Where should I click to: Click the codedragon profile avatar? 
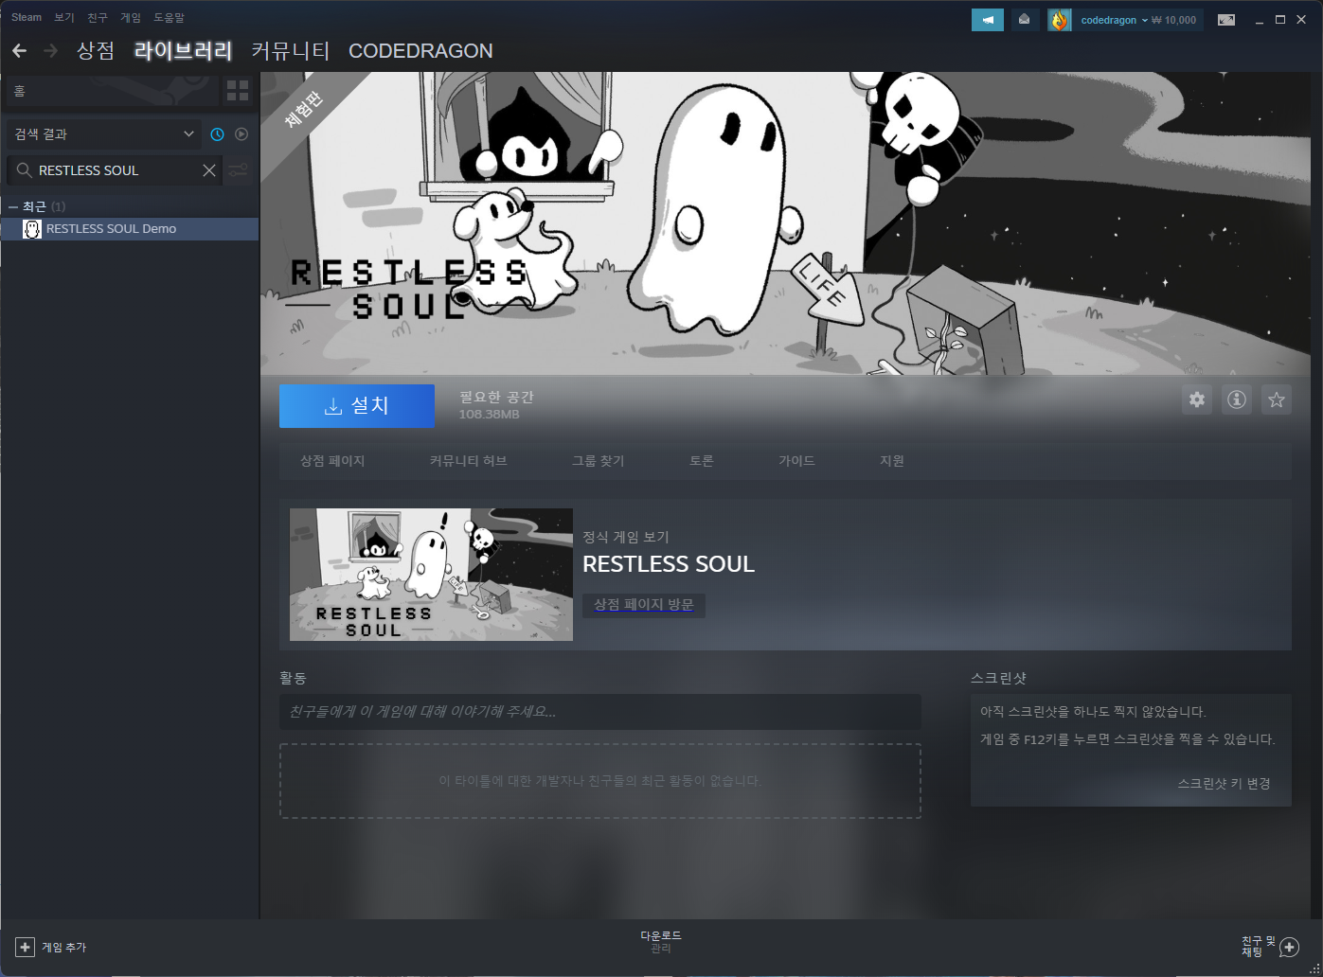point(1059,20)
